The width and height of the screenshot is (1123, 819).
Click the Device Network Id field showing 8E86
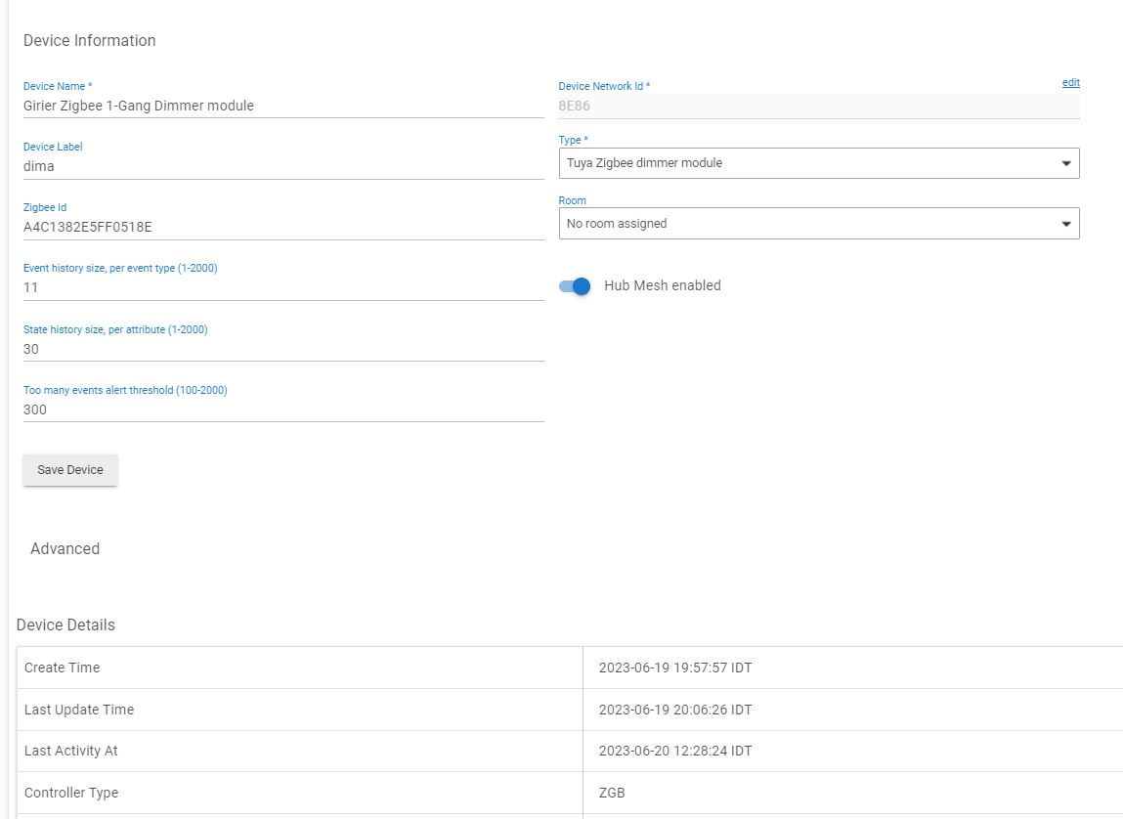click(818, 106)
